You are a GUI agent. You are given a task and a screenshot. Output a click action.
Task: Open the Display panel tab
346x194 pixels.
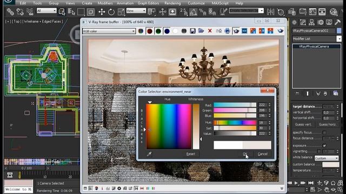(329, 22)
